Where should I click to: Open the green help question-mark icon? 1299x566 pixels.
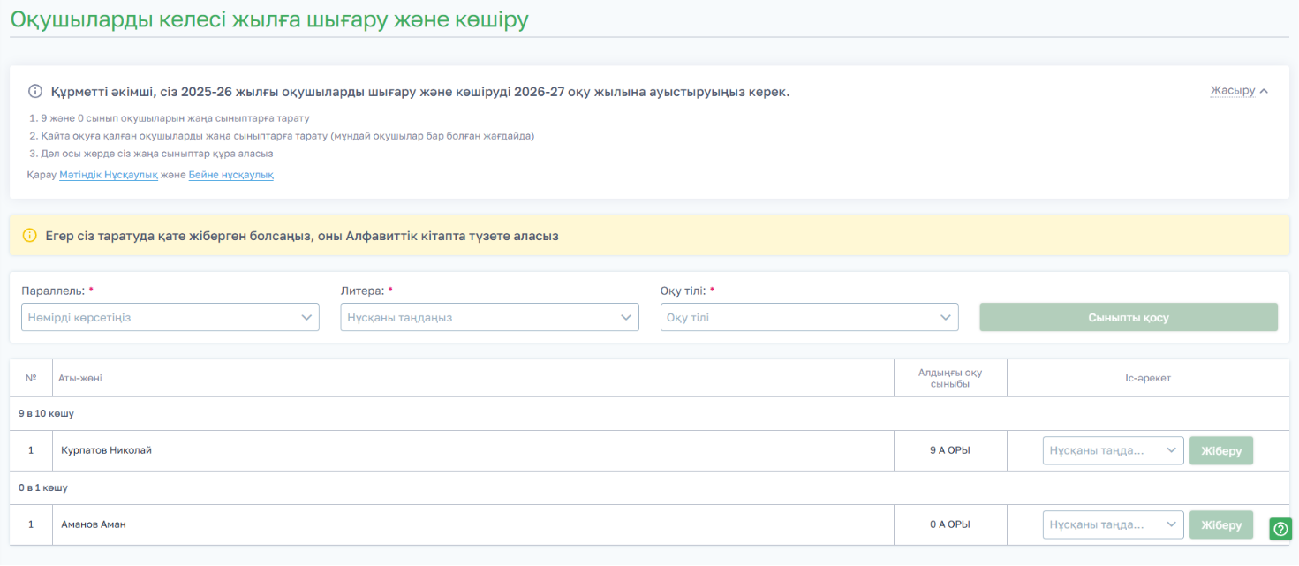pos(1280,528)
